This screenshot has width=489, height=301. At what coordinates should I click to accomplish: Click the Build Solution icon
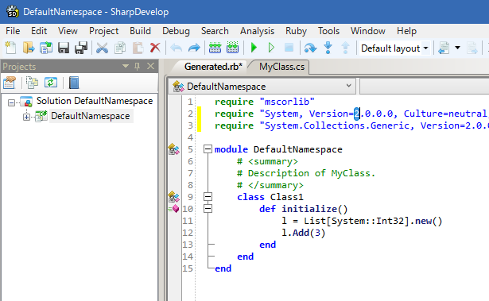(x=215, y=48)
